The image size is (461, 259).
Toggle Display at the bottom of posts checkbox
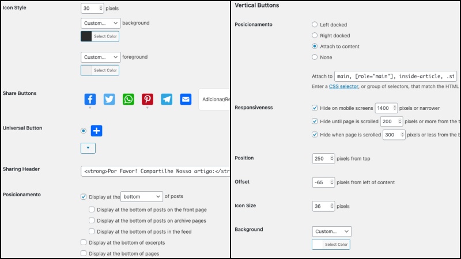click(84, 196)
